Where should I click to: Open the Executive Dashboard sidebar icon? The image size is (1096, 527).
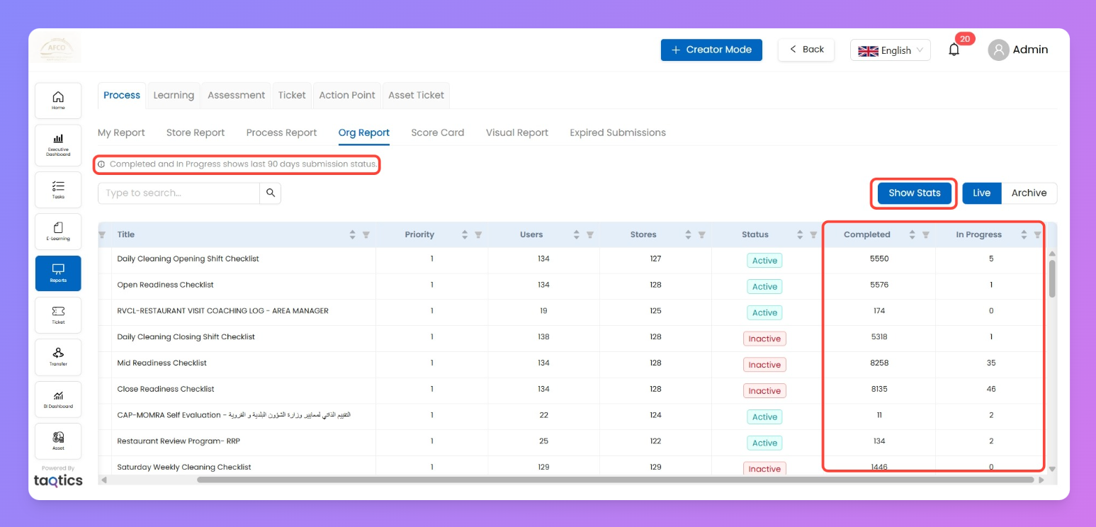[58, 144]
